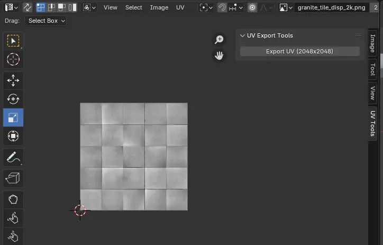The height and width of the screenshot is (245, 383).
Task: Select the Annotate tool
Action: coord(13,157)
